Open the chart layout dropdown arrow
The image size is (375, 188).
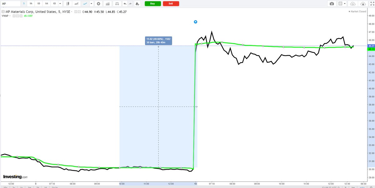coord(345,4)
